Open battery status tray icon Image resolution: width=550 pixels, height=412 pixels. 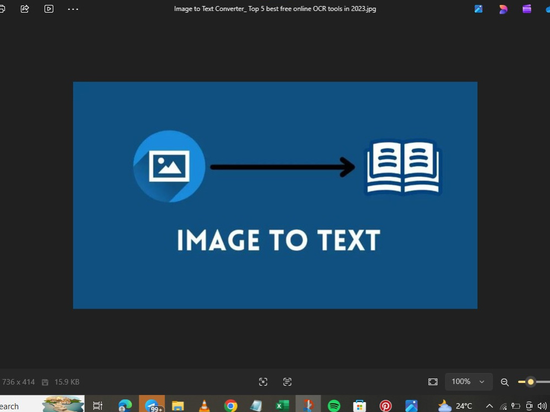coord(516,406)
